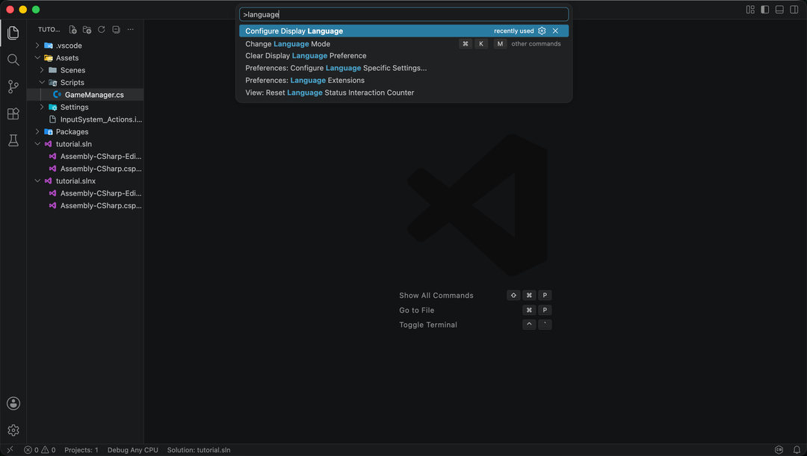Select Configure Language Specific Settings command
The width and height of the screenshot is (807, 456).
click(404, 68)
